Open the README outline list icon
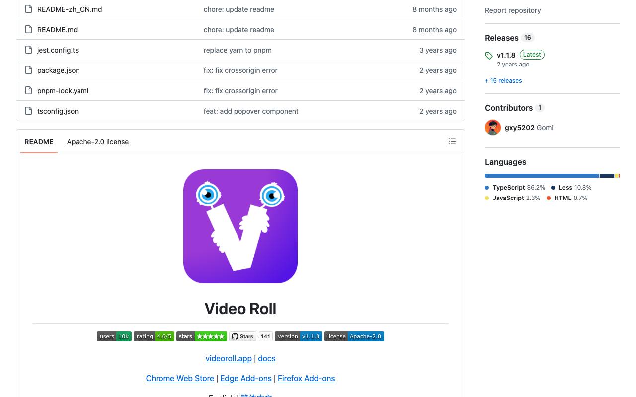The image size is (636, 397). 452,142
